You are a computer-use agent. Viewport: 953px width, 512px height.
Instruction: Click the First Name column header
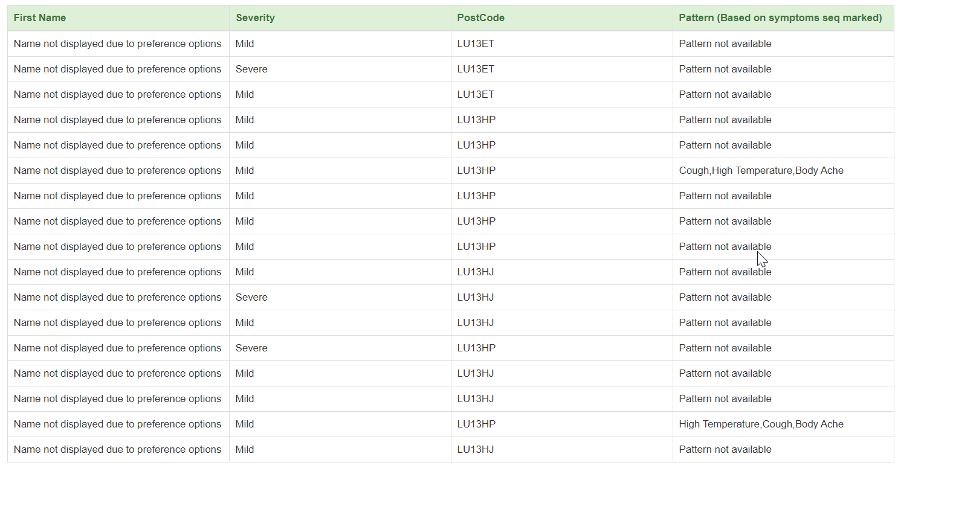tap(118, 18)
